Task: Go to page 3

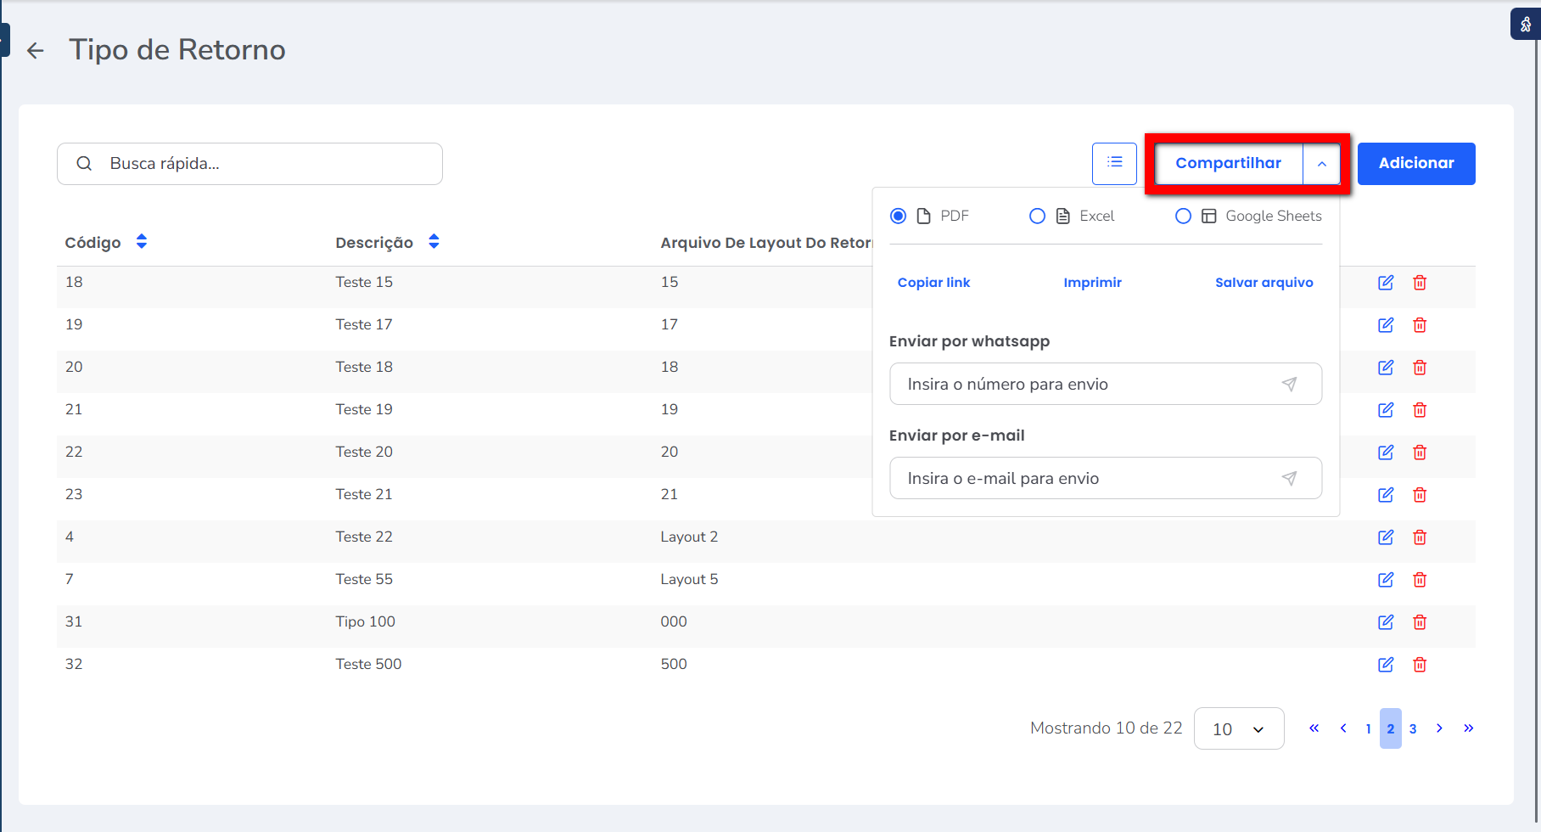Action: [1413, 728]
